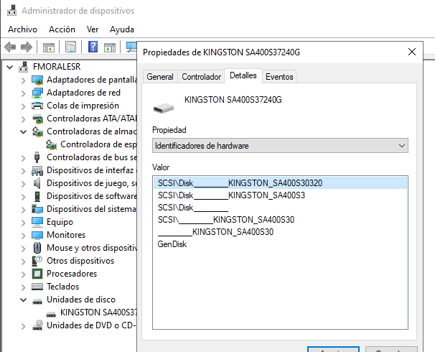Image resolution: width=435 pixels, height=352 pixels.
Task: Expand the Monitores node
Action: [x=23, y=236]
